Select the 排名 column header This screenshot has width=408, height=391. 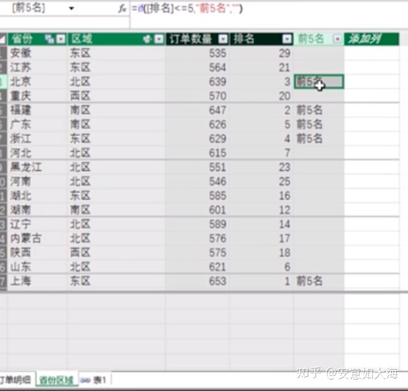click(x=261, y=39)
